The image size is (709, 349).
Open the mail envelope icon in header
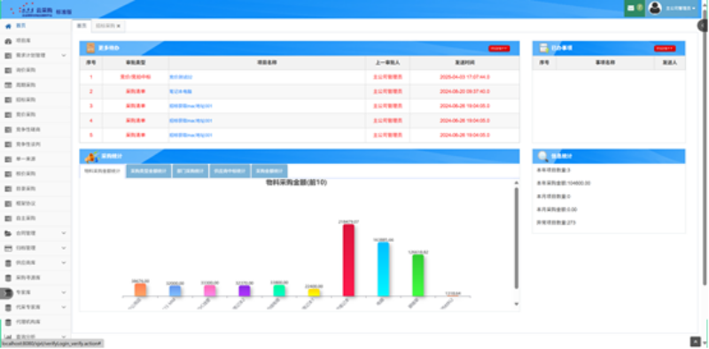click(631, 8)
